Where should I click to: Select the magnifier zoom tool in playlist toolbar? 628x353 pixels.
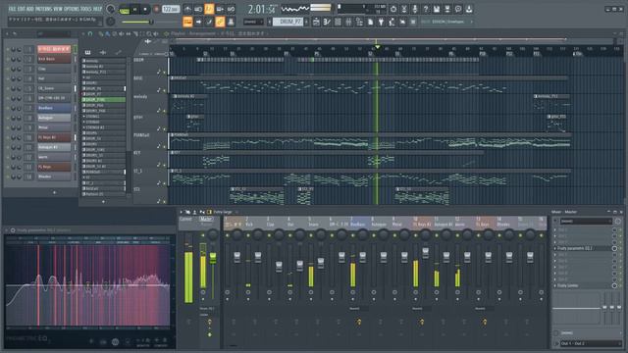148,34
